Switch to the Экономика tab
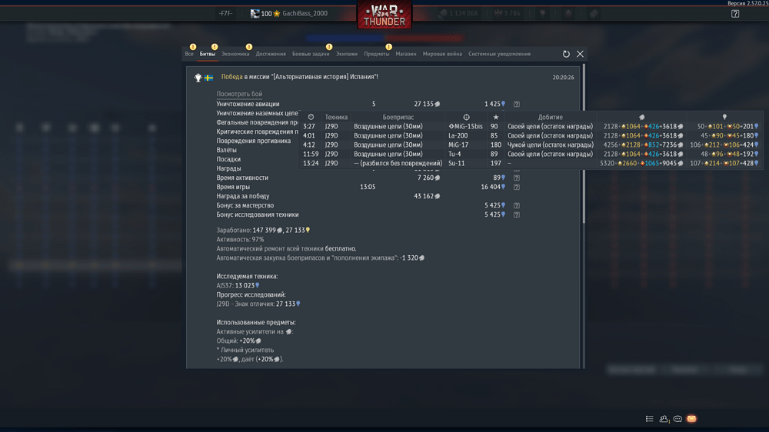 pos(235,54)
